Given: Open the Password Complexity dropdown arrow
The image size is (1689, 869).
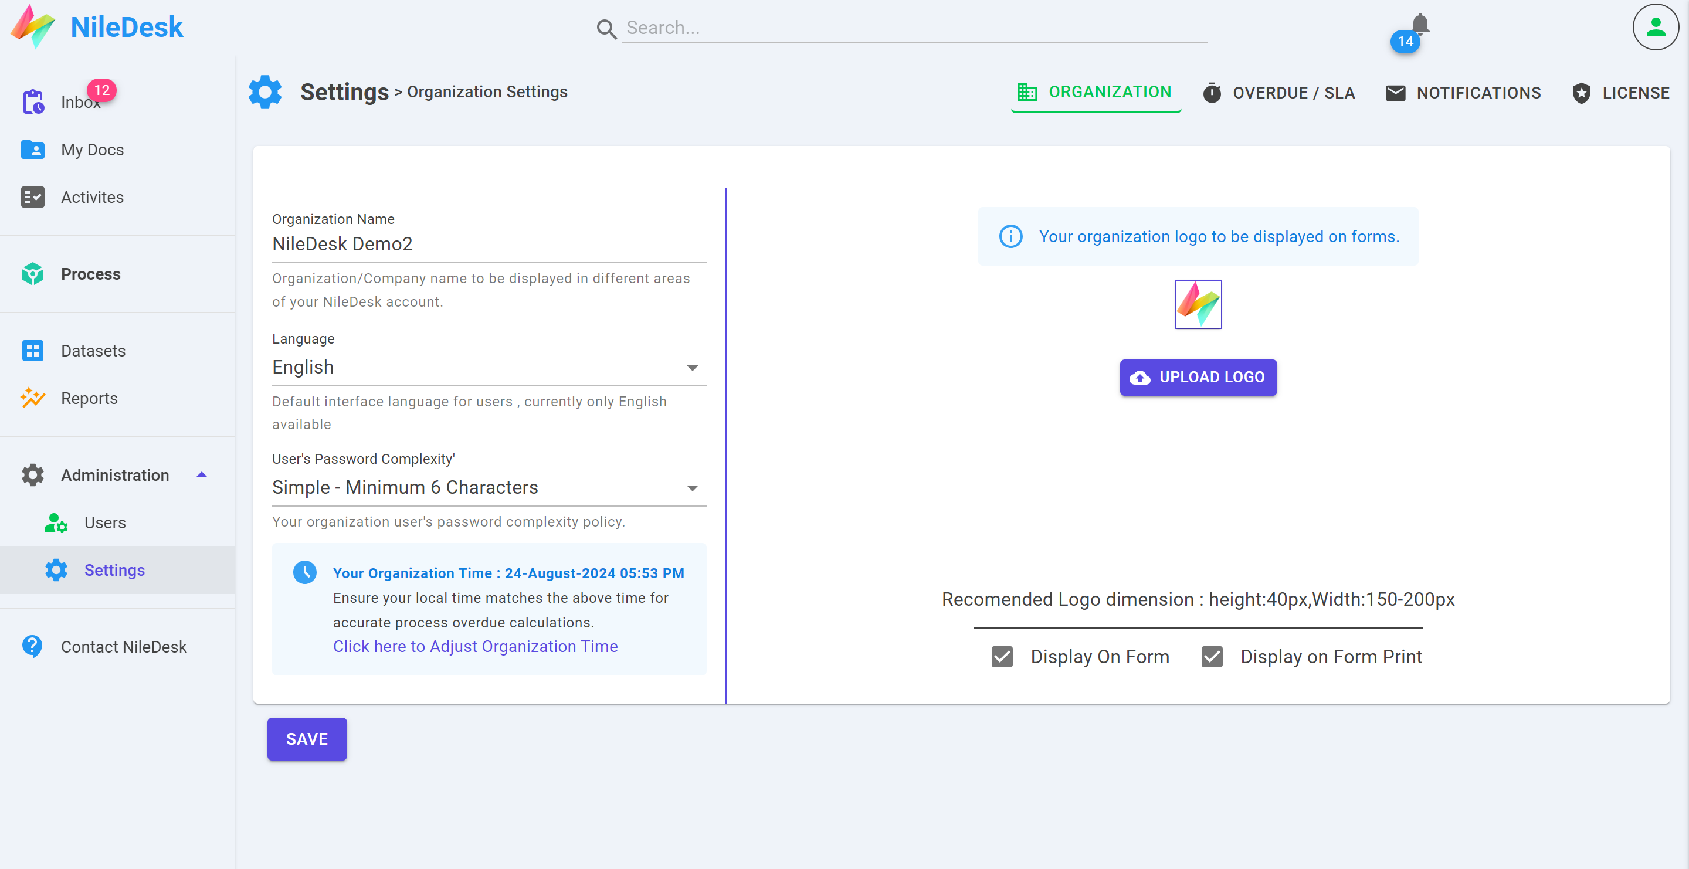Looking at the screenshot, I should coord(693,488).
